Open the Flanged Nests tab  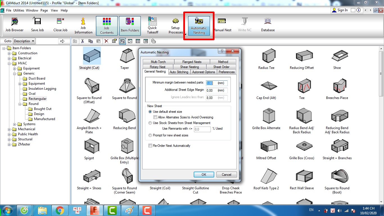[192, 62]
